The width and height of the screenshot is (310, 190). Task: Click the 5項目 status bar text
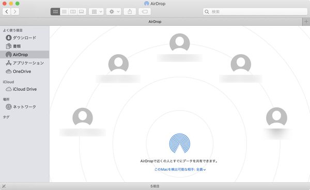pyautogui.click(x=155, y=186)
